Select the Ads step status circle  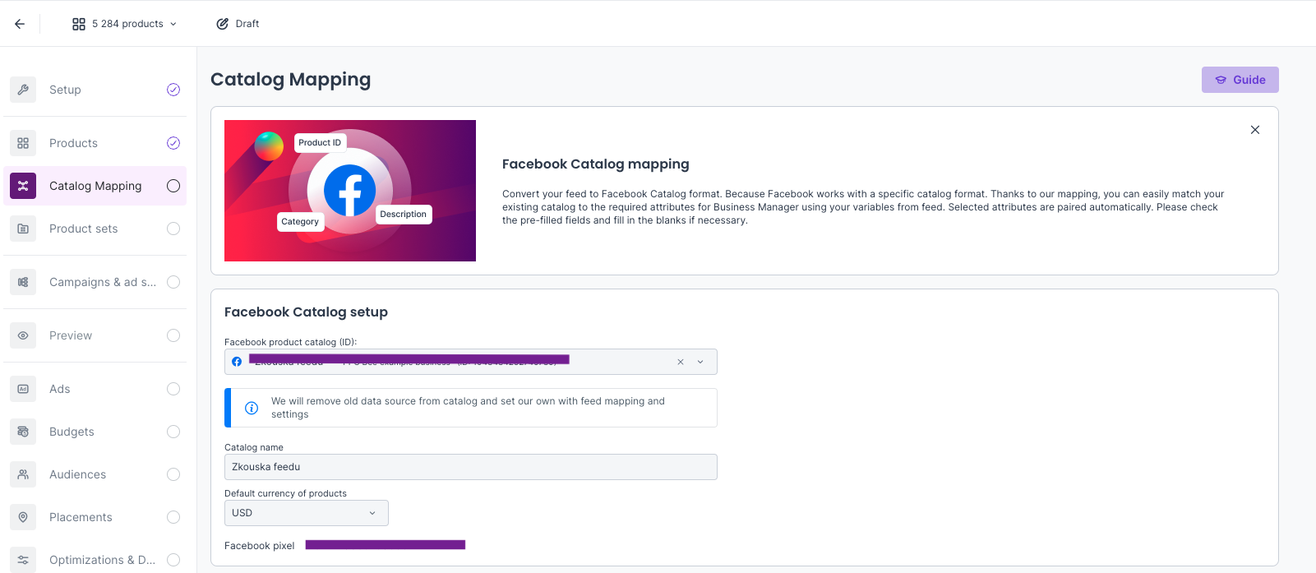pos(173,389)
